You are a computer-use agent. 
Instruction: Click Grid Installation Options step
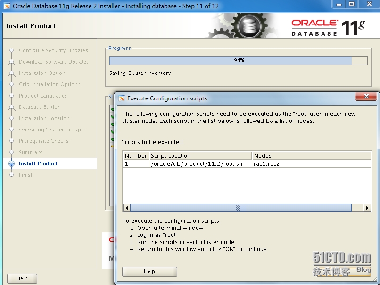click(x=50, y=84)
